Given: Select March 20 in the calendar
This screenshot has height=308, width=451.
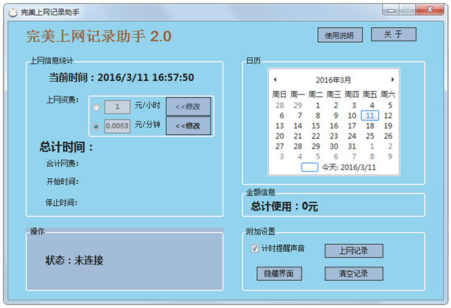Looking at the screenshot, I should tap(280, 136).
